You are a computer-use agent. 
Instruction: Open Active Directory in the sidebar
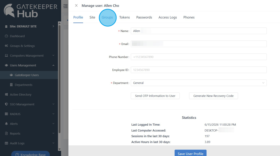[20, 94]
